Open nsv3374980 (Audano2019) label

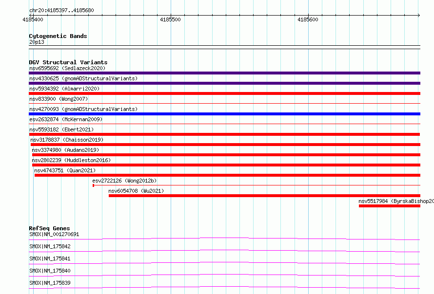[x=65, y=150]
